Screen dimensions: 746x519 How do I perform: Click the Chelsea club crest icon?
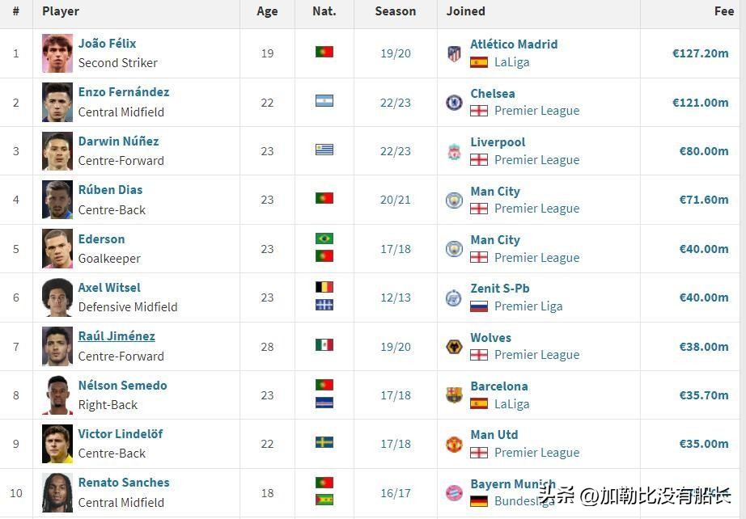coord(454,103)
